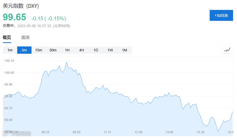Screen dimensions: 237x138
Task: Open the 概览 overview tab
Action: click(7, 37)
